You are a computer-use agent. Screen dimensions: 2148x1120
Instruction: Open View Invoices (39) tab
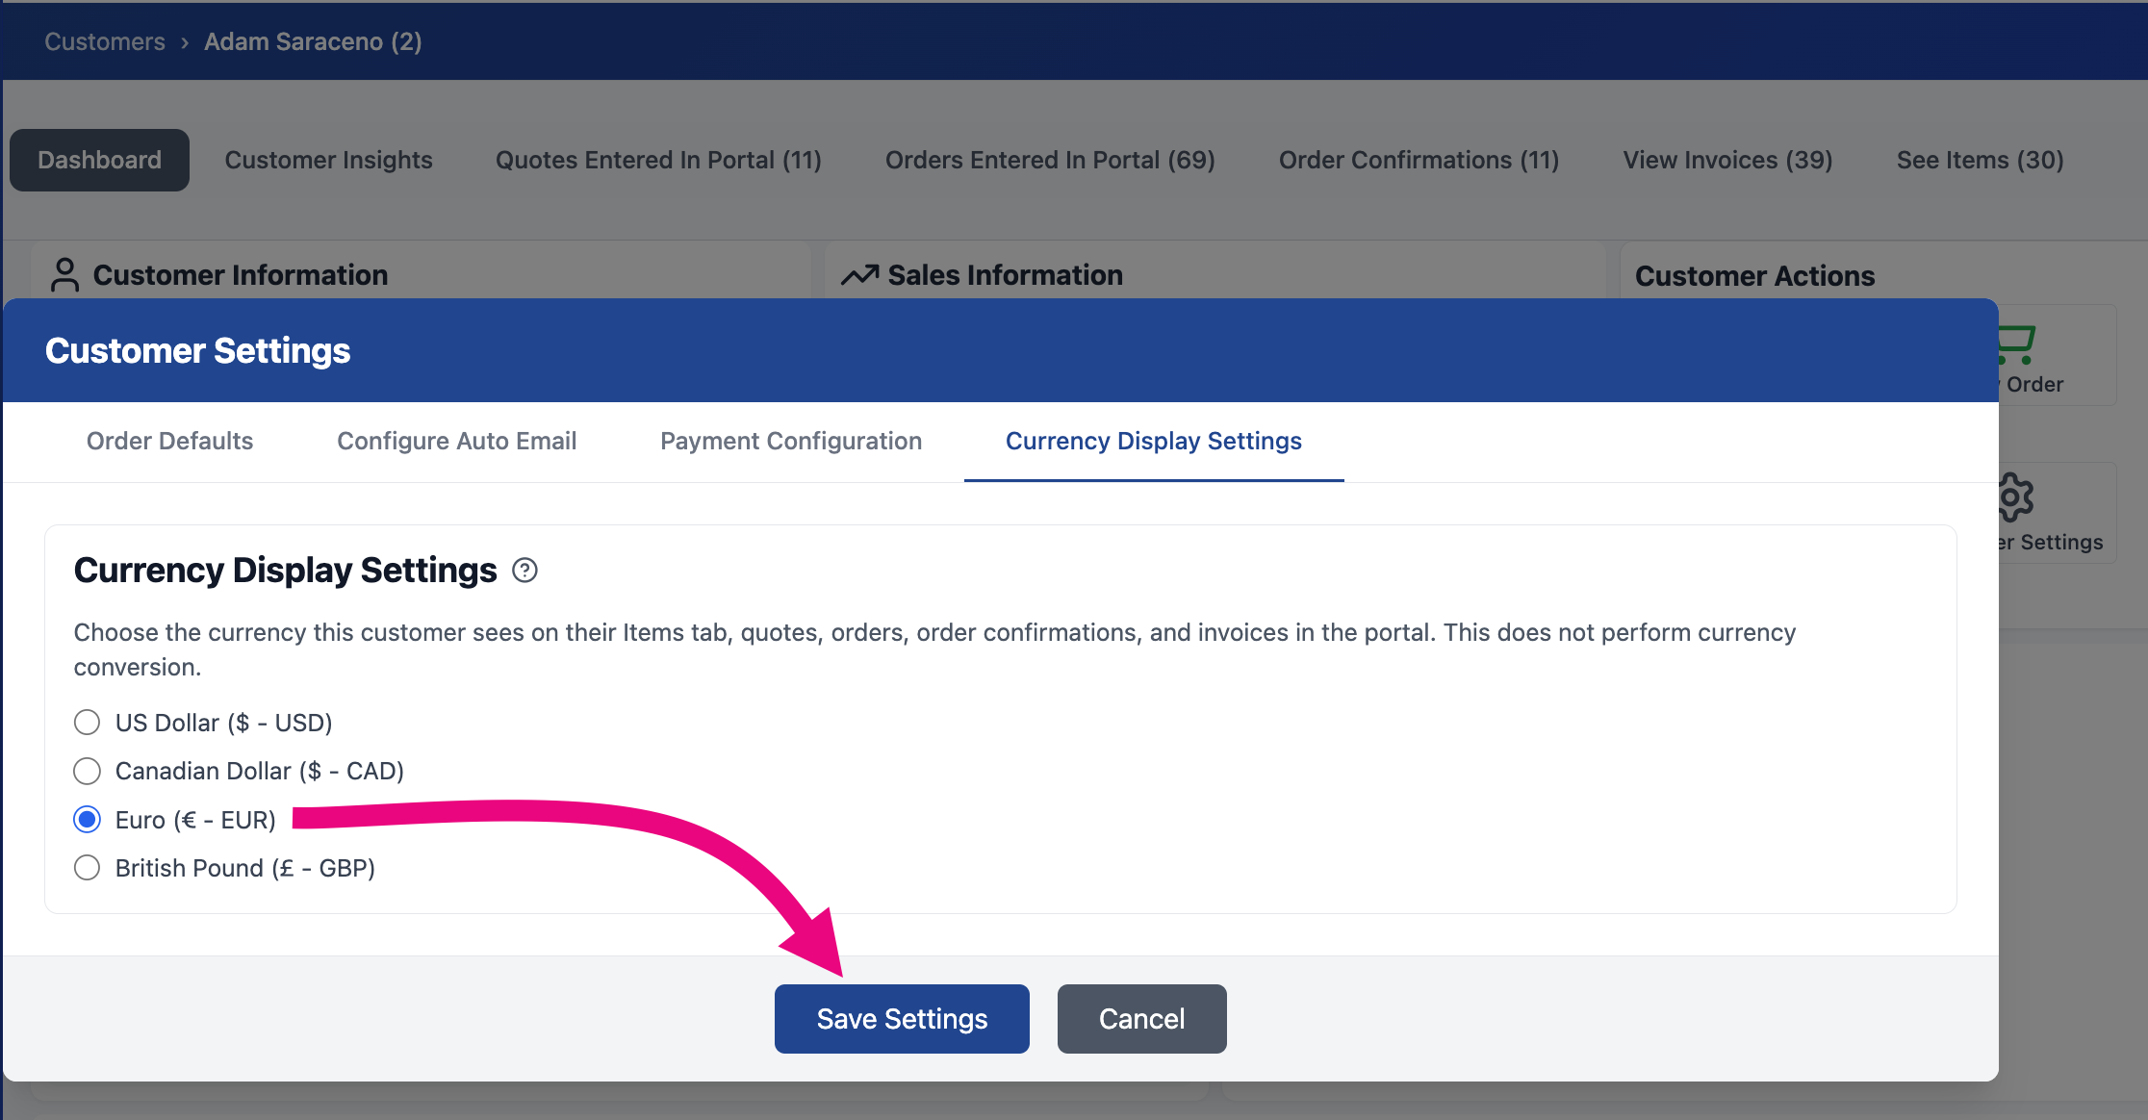1727,160
